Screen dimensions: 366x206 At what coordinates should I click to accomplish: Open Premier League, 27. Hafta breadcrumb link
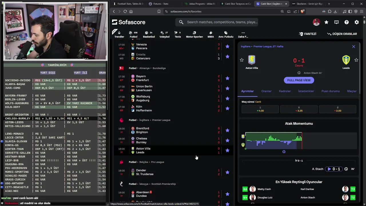[x=268, y=46]
